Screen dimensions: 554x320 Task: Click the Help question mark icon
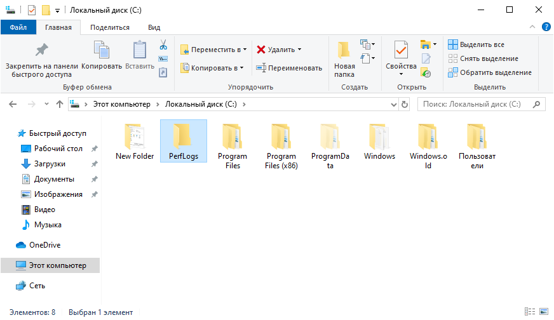click(x=546, y=27)
